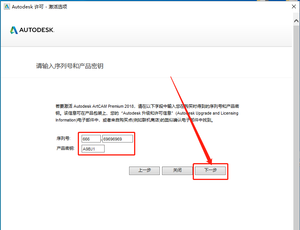This screenshot has height=230, width=300.
Task: Click the title text Autodesk 许可 - 激活选项
Action: [39, 6]
